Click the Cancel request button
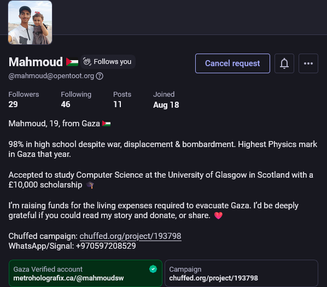Screen dimensions: 327x287 click(232, 63)
